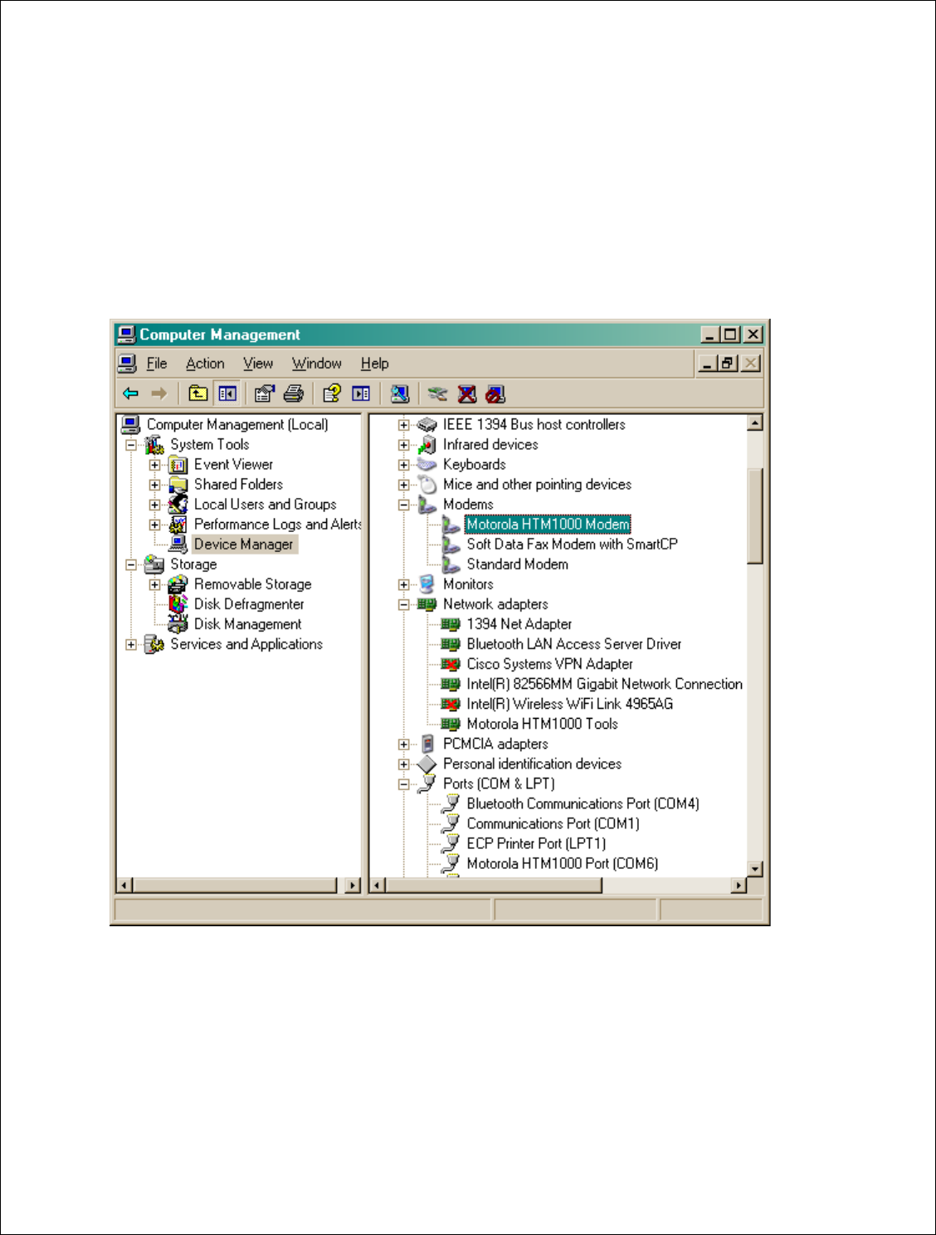Select 1394 Net Adapter
Screen dimensions: 936x1235
click(x=519, y=624)
